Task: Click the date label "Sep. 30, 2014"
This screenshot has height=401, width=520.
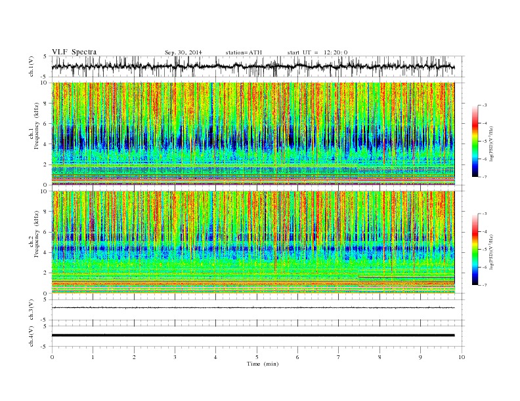Action: (183, 52)
